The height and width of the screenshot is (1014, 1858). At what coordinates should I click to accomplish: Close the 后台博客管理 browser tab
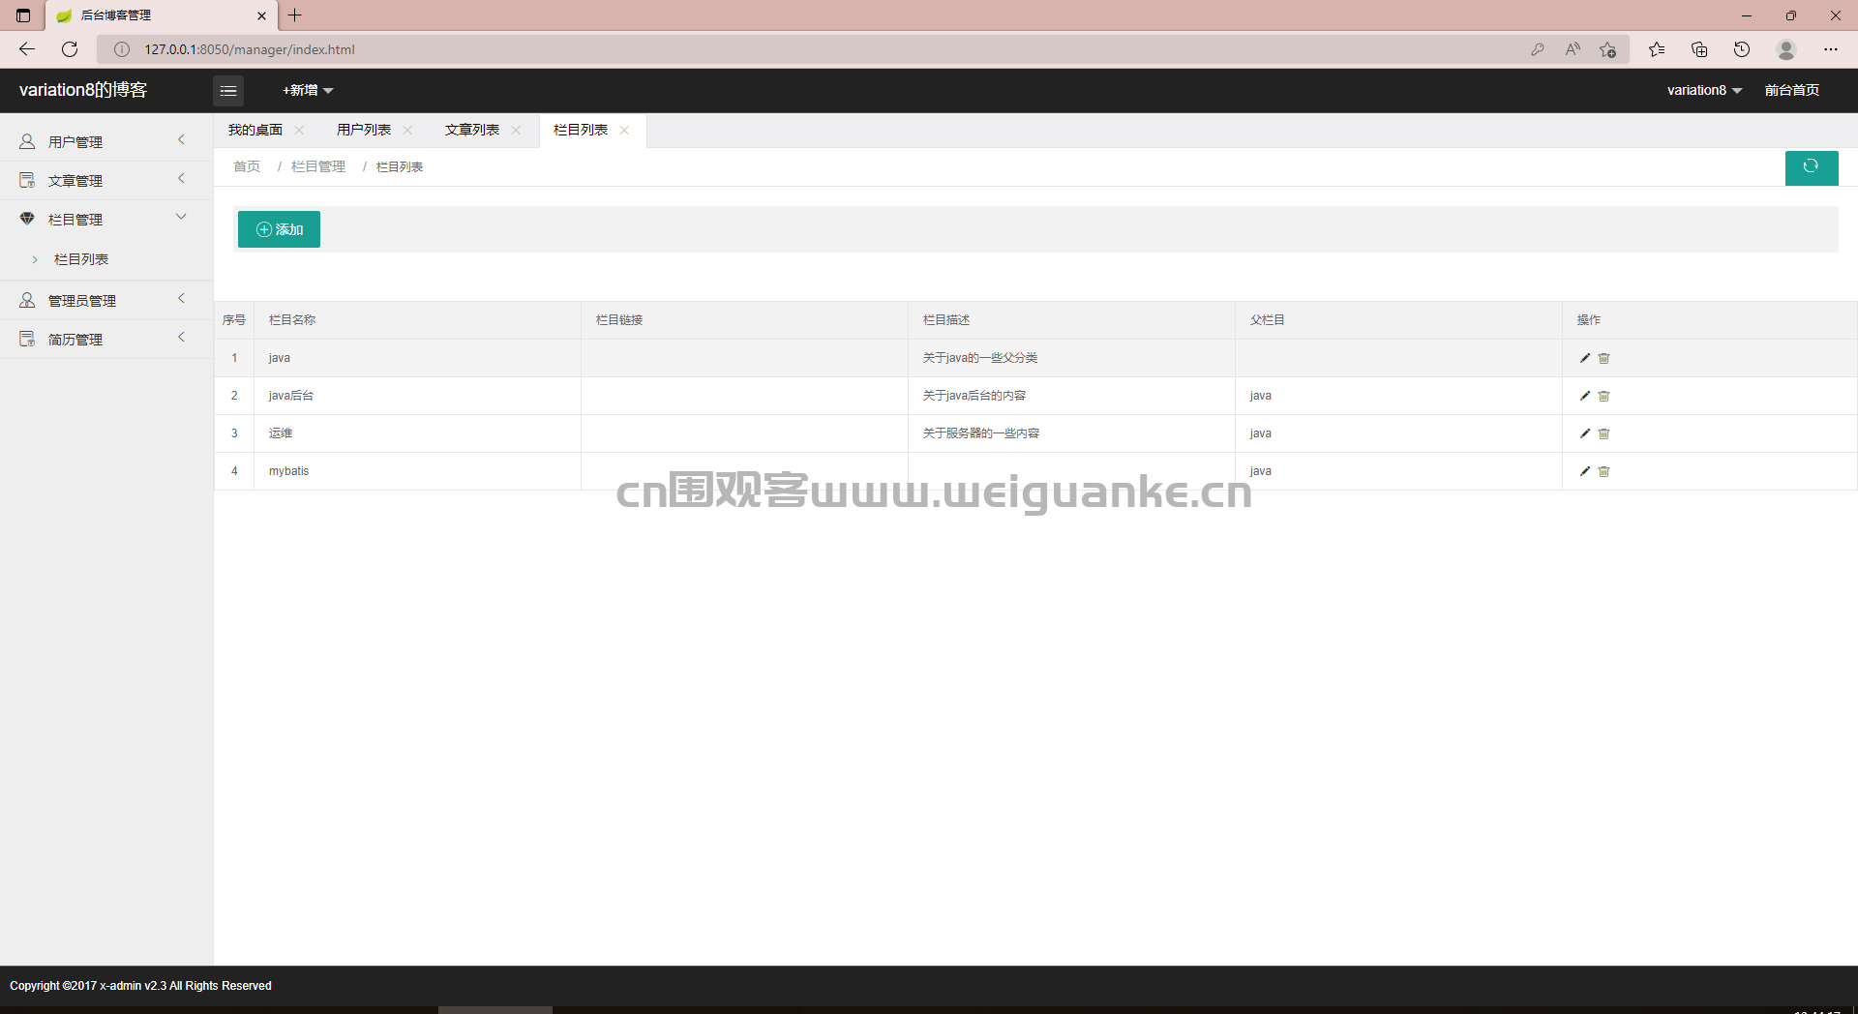point(261,15)
